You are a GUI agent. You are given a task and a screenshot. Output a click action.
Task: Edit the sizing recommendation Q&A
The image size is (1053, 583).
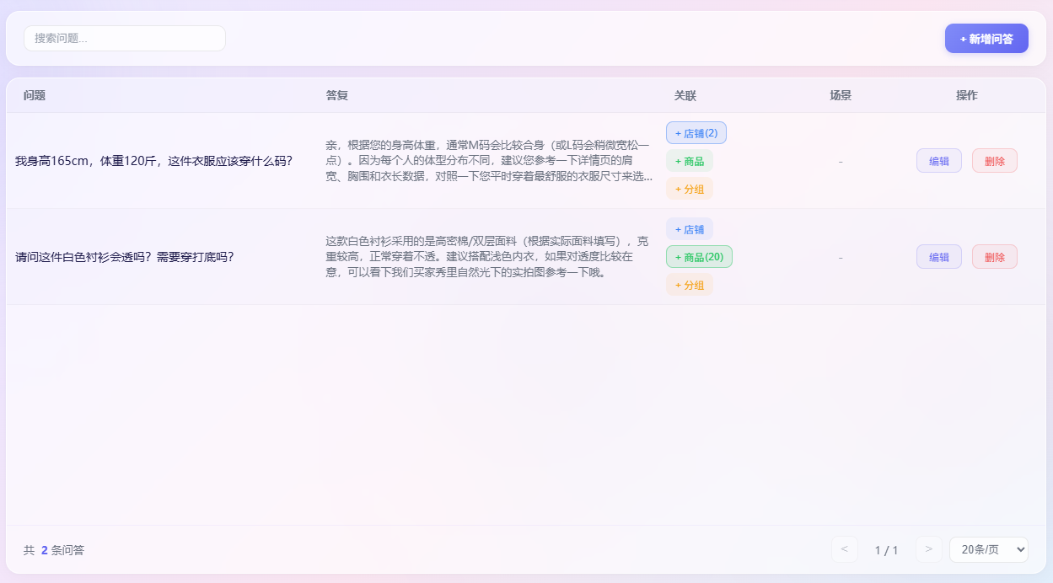pos(938,160)
